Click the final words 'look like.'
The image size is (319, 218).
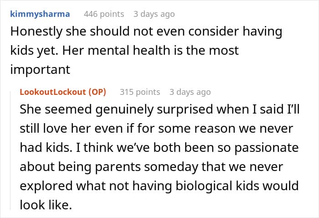tap(46, 205)
